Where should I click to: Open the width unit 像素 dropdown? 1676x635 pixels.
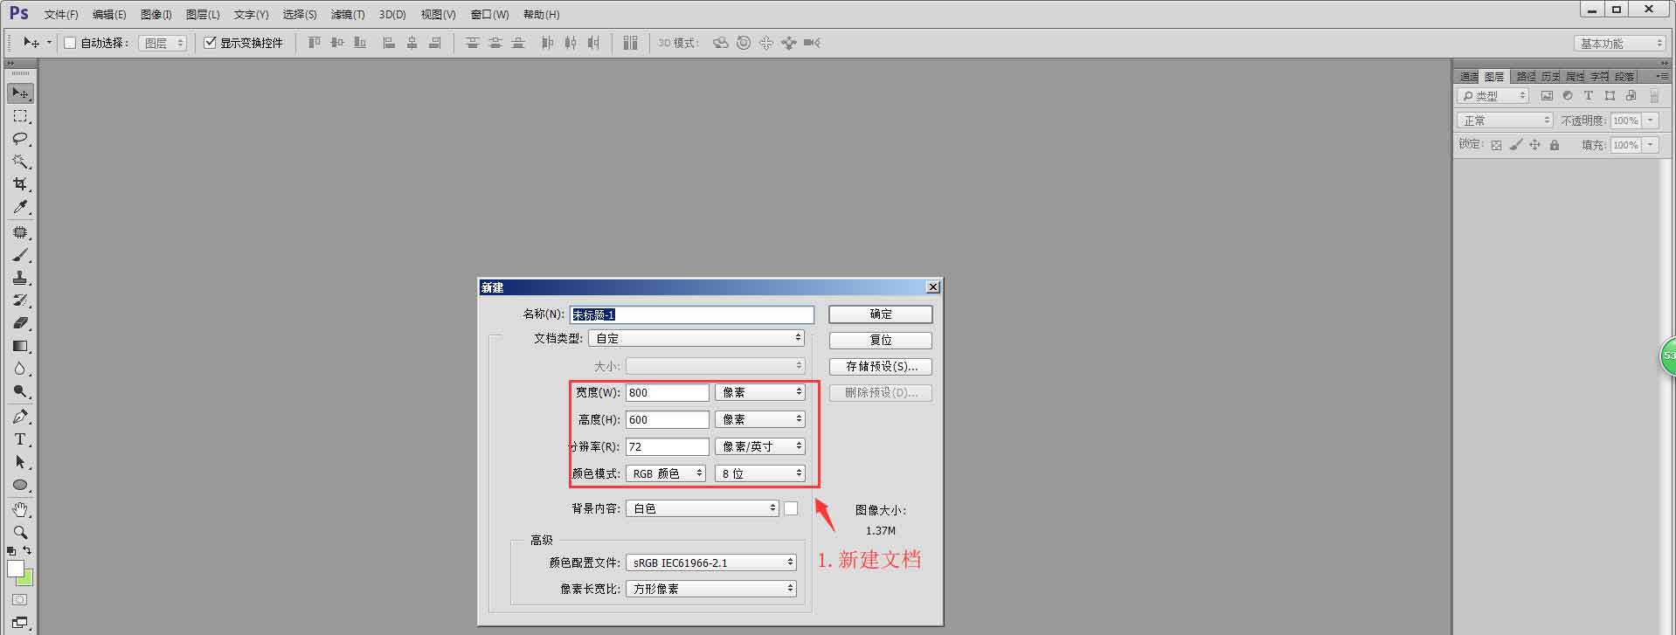(x=759, y=392)
